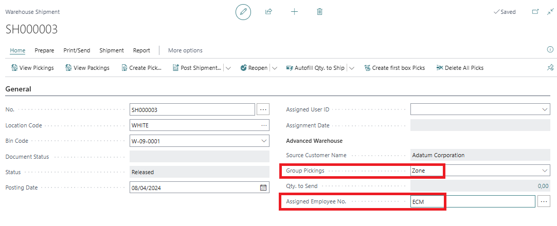Open the Prepare tab

coord(44,50)
